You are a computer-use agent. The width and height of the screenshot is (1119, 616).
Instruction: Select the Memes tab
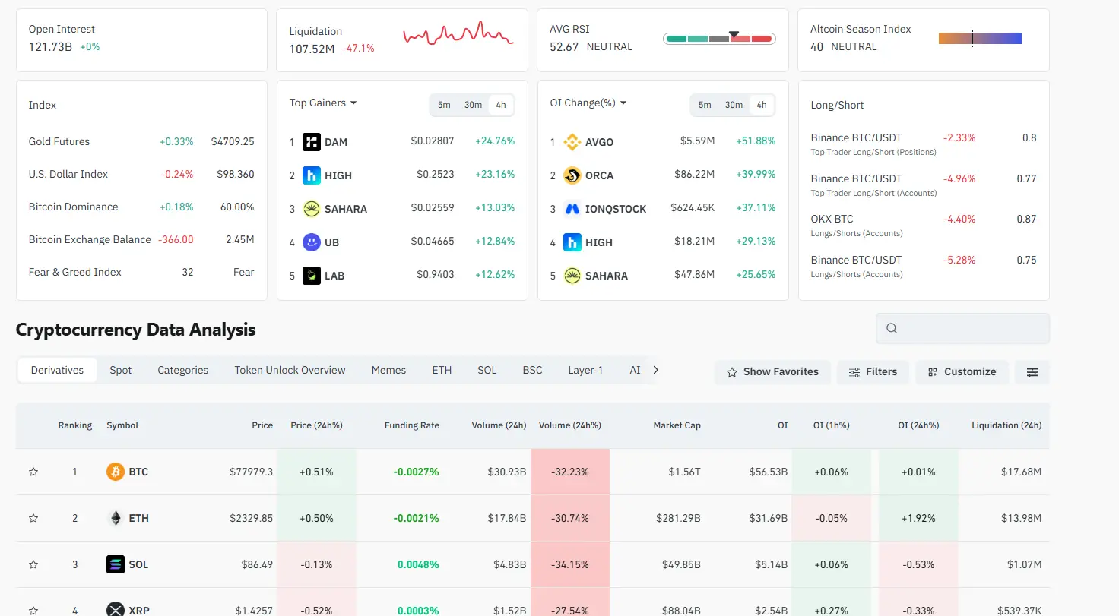pos(388,370)
